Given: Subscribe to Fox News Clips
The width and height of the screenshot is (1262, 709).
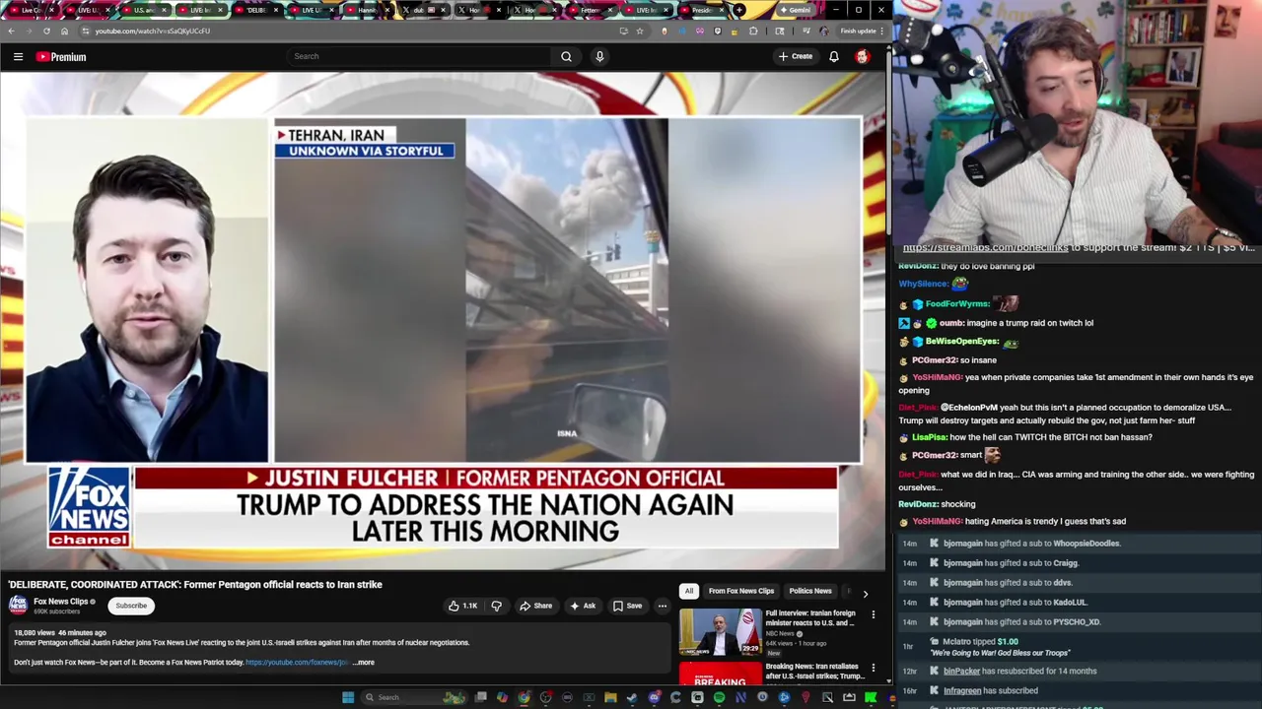Looking at the screenshot, I should (131, 606).
